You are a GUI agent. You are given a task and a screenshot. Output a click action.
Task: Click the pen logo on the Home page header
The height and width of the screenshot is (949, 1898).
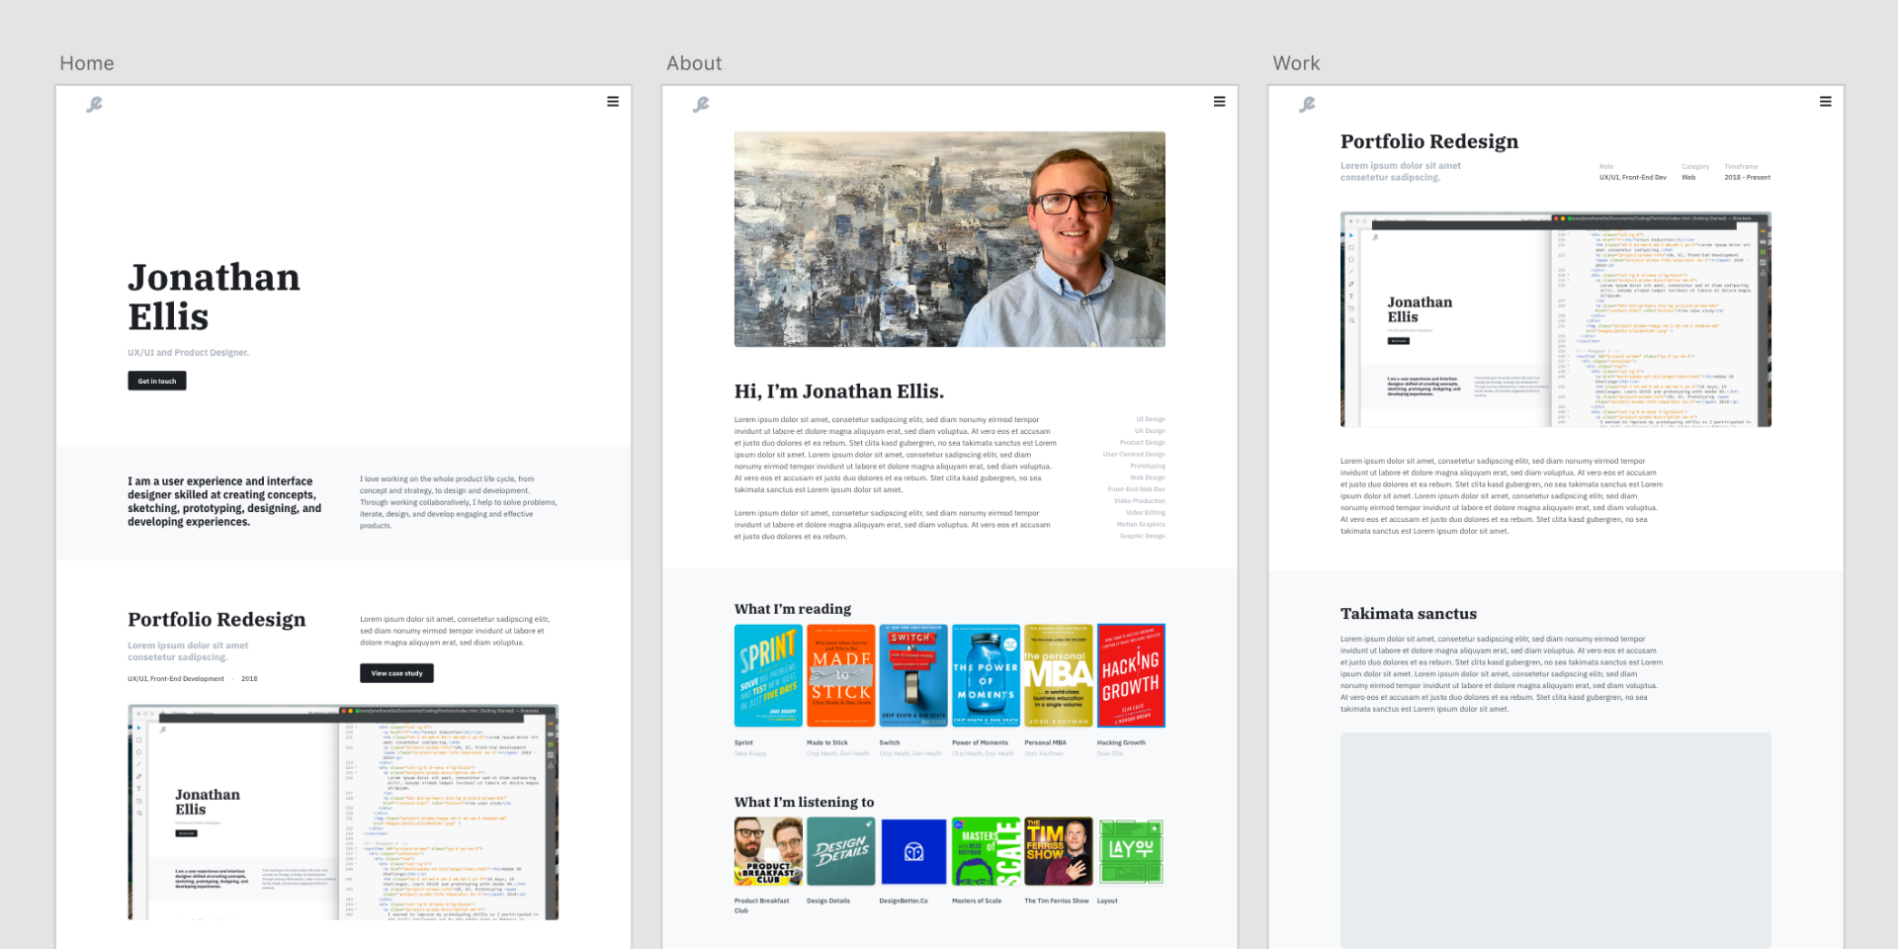click(94, 104)
